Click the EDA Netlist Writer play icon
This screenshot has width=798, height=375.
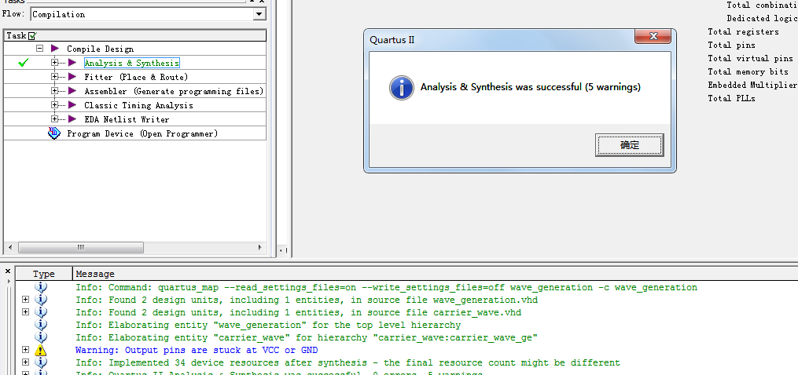[x=72, y=119]
